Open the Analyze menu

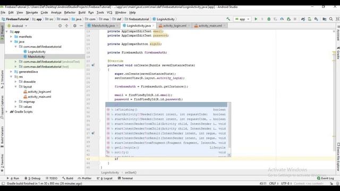coord(56,13)
